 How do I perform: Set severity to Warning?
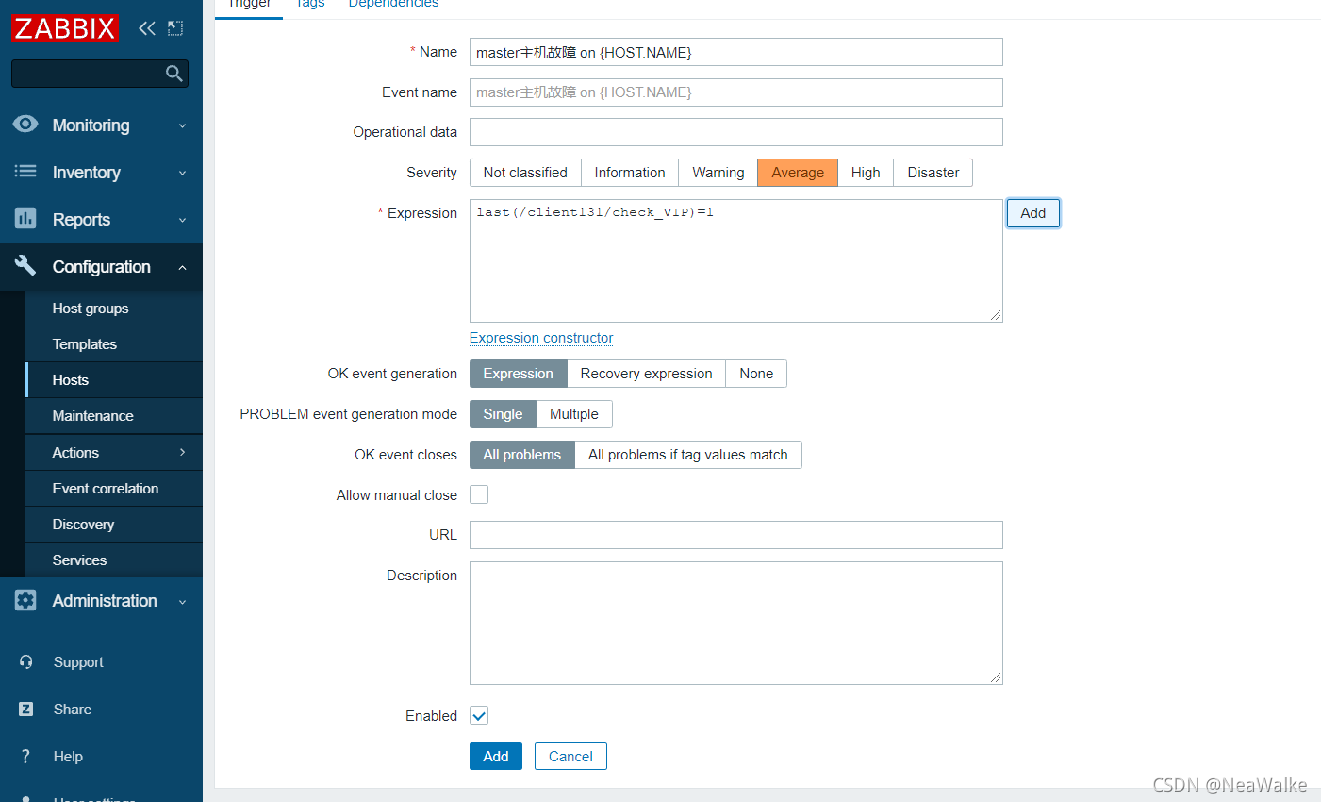coord(718,173)
